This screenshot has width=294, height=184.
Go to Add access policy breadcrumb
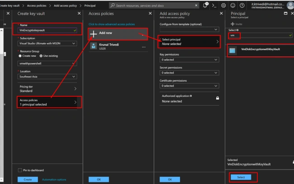65,5
